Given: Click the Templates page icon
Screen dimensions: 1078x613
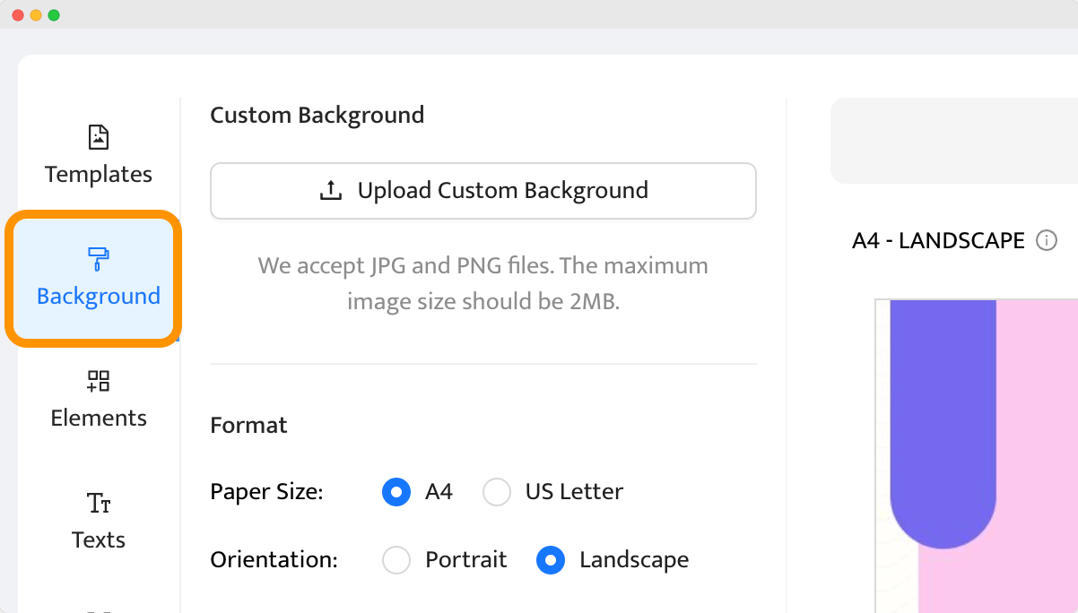Looking at the screenshot, I should (x=99, y=137).
